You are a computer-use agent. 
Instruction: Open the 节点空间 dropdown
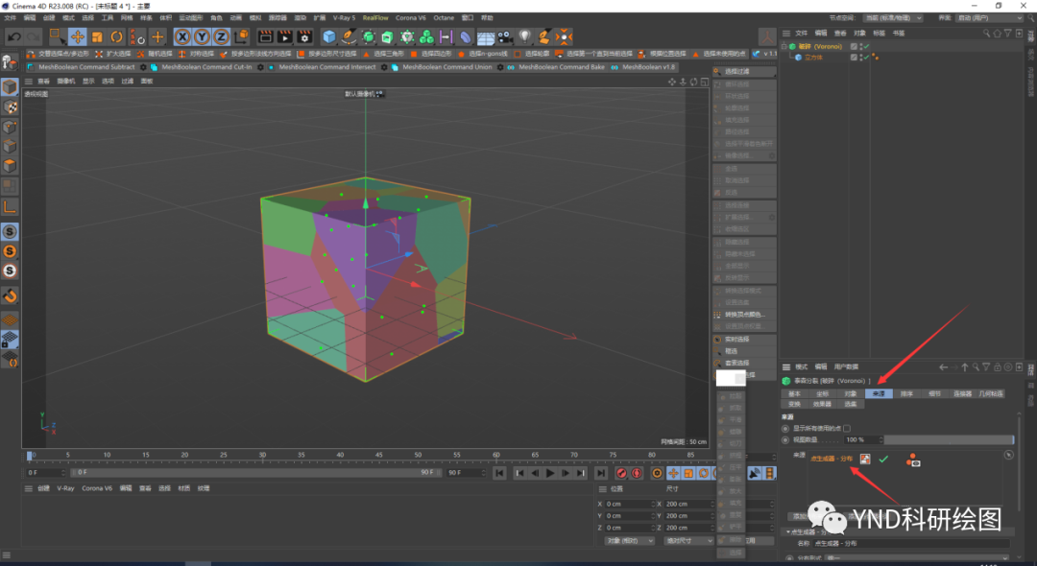click(x=892, y=18)
